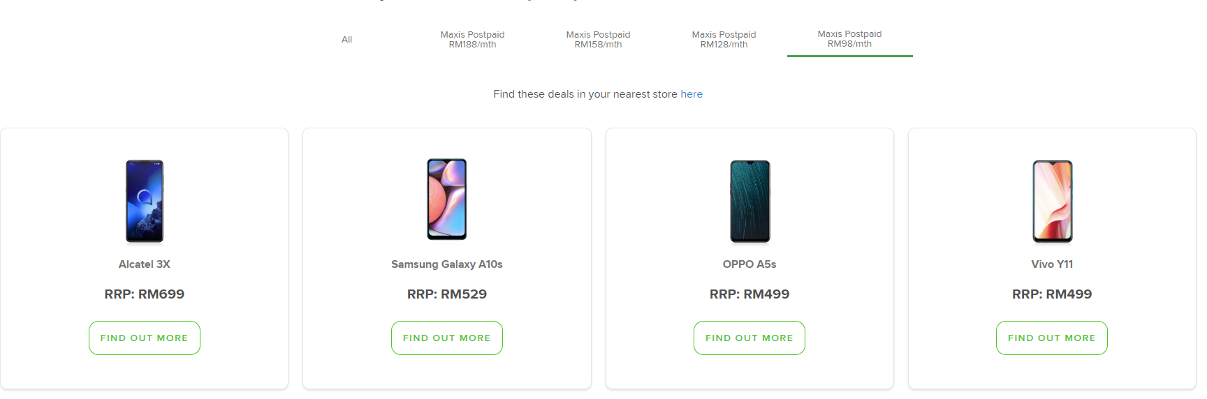
Task: Select the All plans tab
Action: [x=346, y=40]
